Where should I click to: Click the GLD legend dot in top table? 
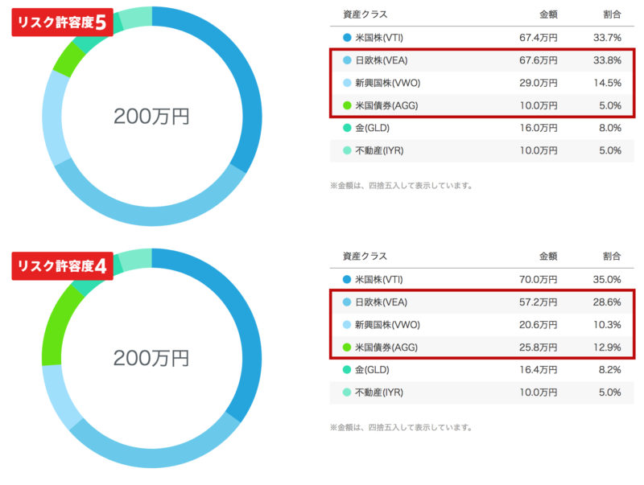click(347, 128)
